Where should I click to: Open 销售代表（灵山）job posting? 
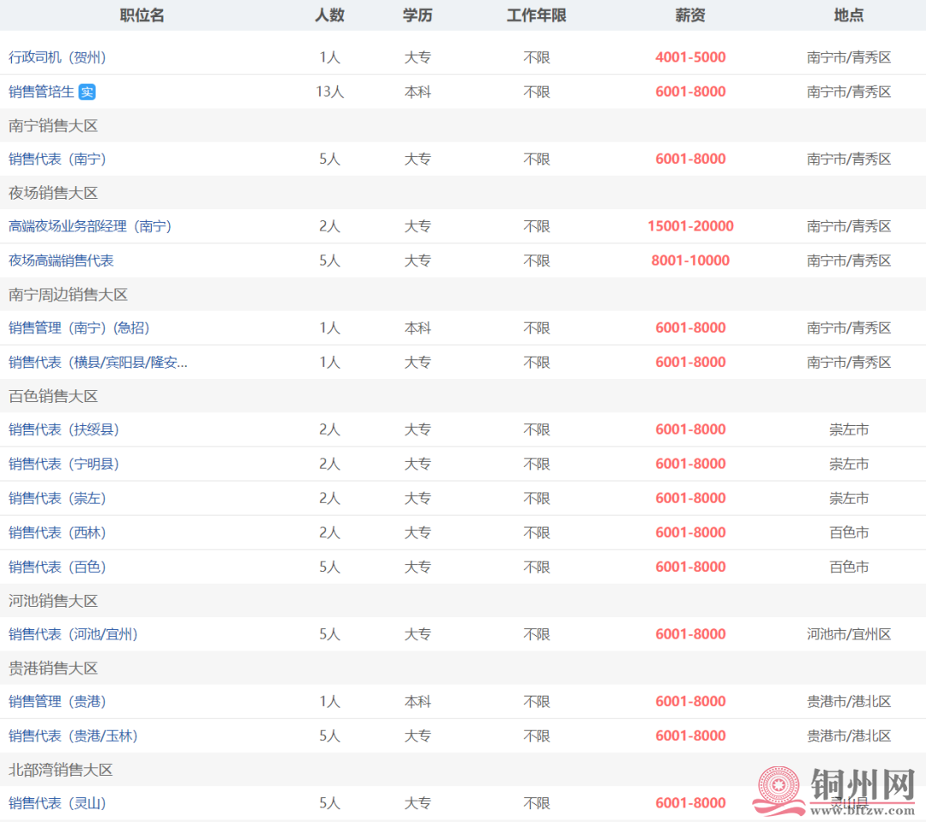click(x=57, y=802)
